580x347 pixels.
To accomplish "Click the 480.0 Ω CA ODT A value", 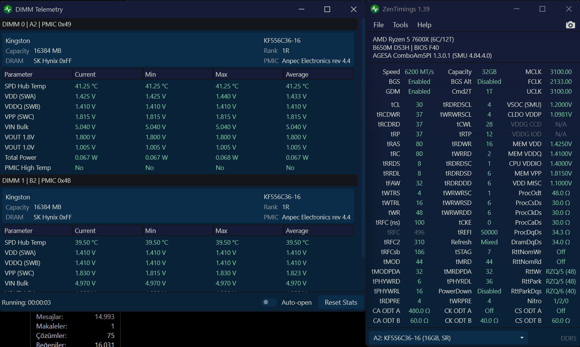I will coord(419,311).
